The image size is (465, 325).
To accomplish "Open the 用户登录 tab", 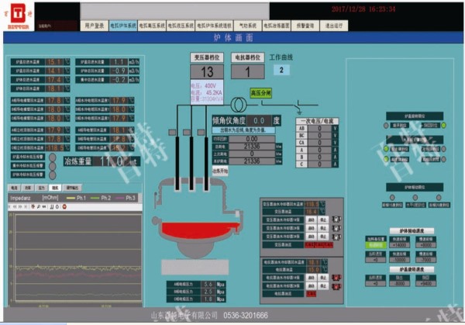I will click(x=94, y=25).
